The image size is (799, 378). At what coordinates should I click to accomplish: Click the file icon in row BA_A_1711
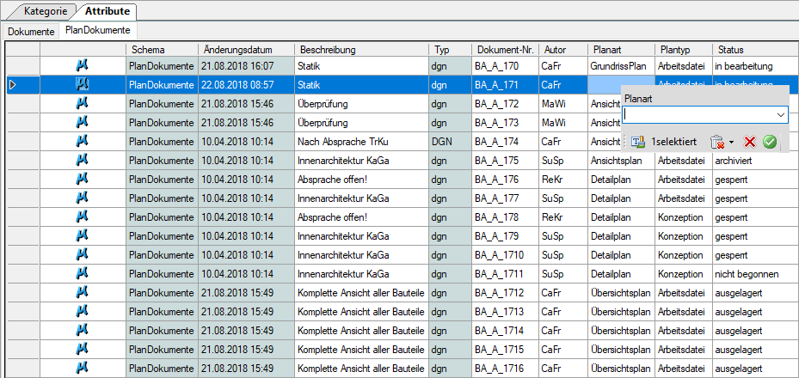(83, 274)
